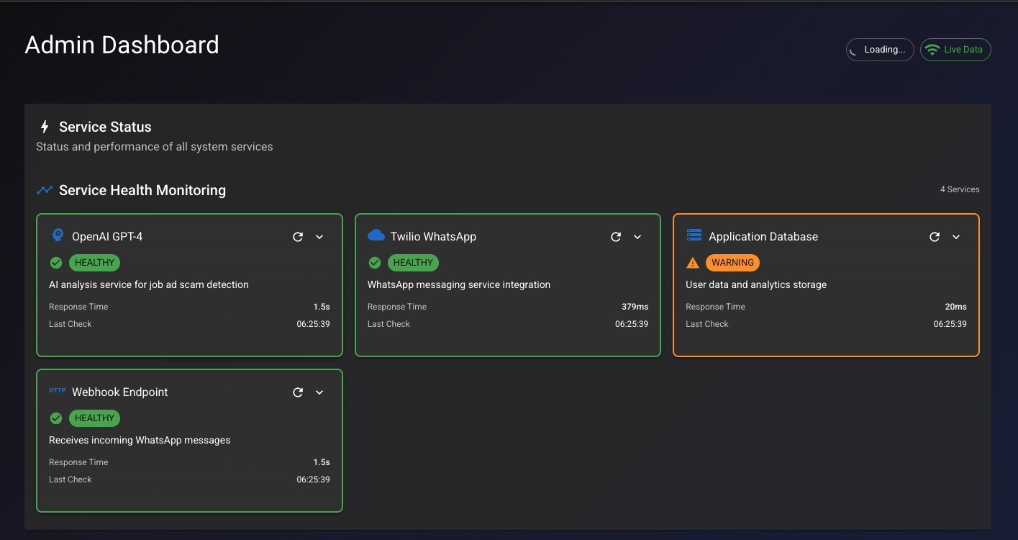Image resolution: width=1018 pixels, height=540 pixels.
Task: Expand the OpenAI GPT-4 card chevron
Action: coord(319,237)
